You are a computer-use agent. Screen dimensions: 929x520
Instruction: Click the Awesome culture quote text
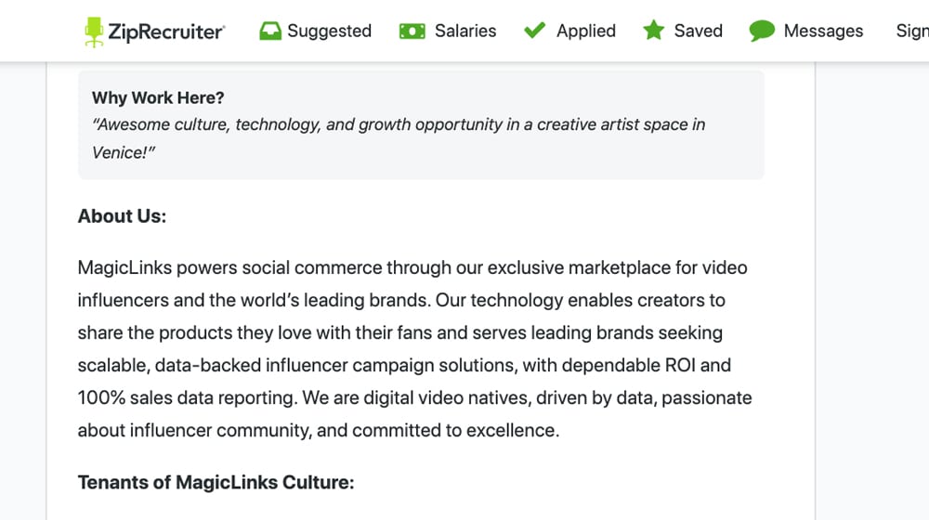pyautogui.click(x=399, y=138)
